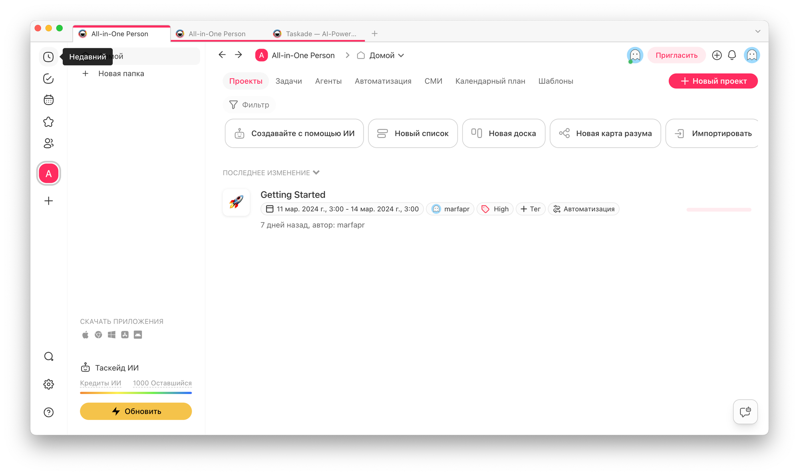Image resolution: width=799 pixels, height=475 pixels.
Task: Open the Getting Started rocket thumbnail
Action: tap(236, 202)
